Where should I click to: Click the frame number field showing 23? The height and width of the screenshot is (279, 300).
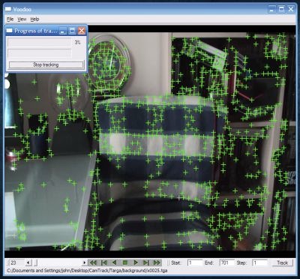point(16,262)
